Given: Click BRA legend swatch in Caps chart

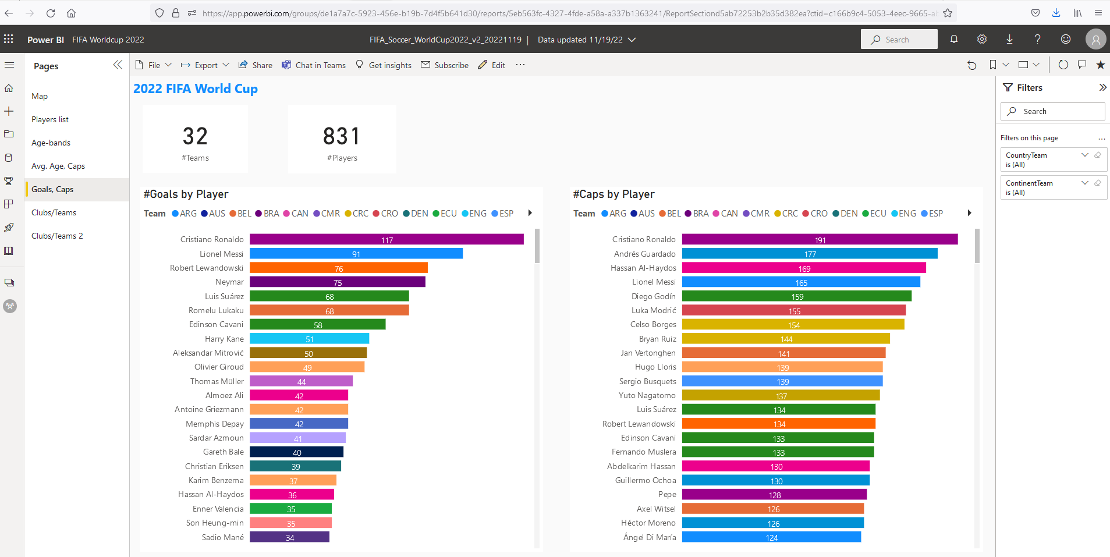Looking at the screenshot, I should 688,214.
